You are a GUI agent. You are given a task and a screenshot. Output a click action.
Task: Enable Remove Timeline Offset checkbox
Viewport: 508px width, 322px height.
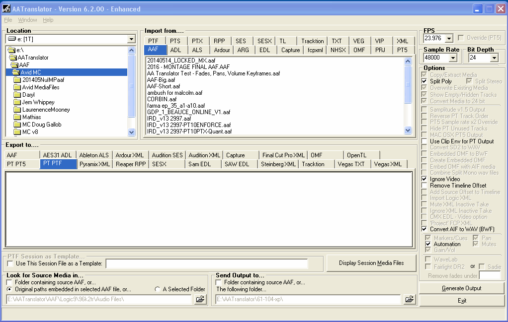424,185
